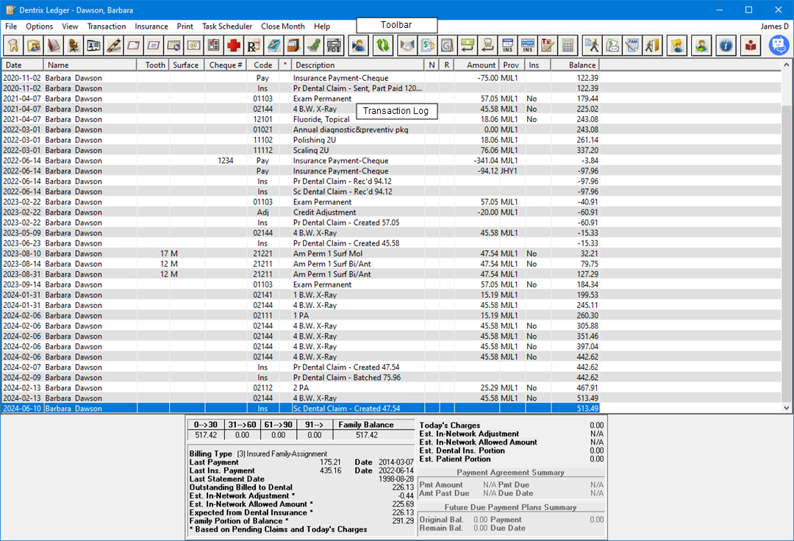Click the Tx treatment plan icon
Viewport: 794px width, 541px height.
pos(547,46)
